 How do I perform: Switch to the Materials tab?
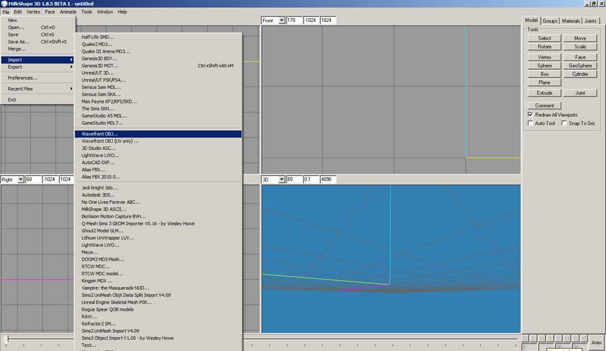point(571,21)
